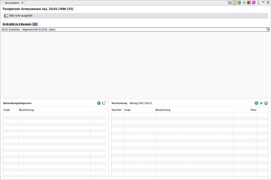This screenshot has width=271, height=180.
Task: Add a diagnosis with the green plus
Action: click(99, 103)
